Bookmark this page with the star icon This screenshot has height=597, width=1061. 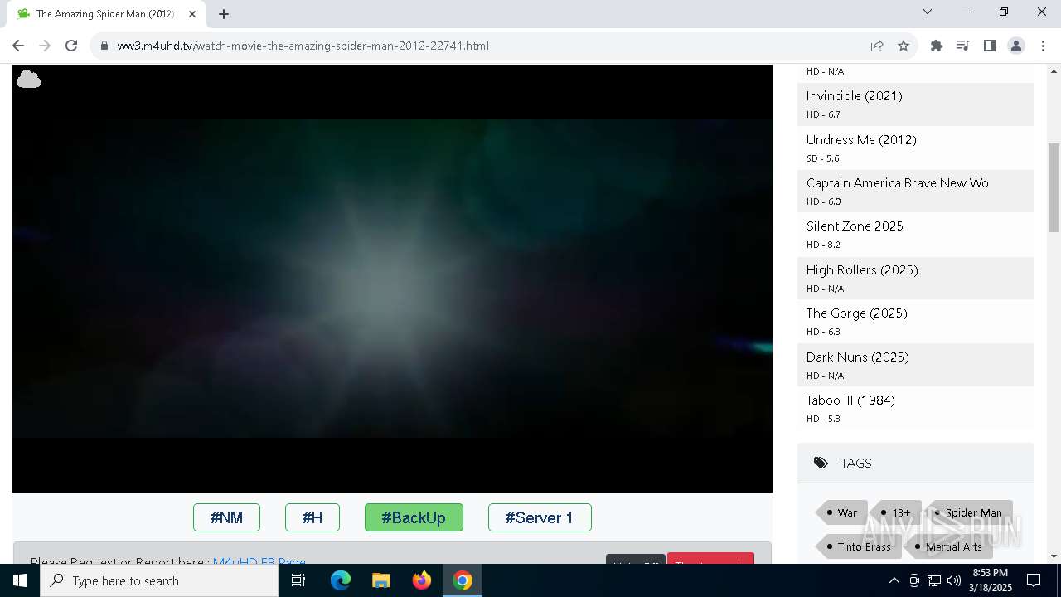tap(904, 46)
